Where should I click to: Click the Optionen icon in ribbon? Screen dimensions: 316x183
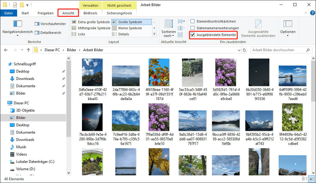[288, 24]
